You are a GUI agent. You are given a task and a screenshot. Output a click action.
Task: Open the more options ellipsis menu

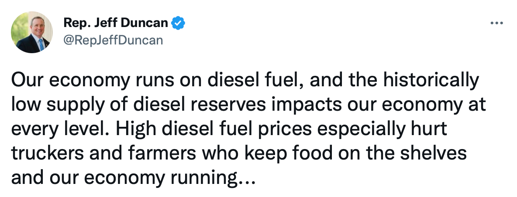(497, 23)
